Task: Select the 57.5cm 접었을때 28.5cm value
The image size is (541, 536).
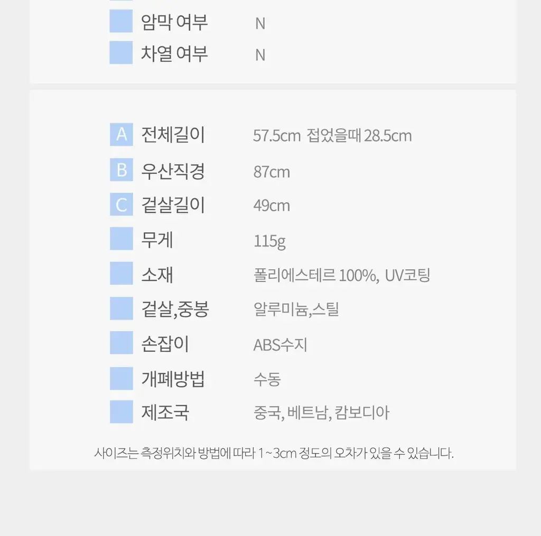Action: [332, 136]
